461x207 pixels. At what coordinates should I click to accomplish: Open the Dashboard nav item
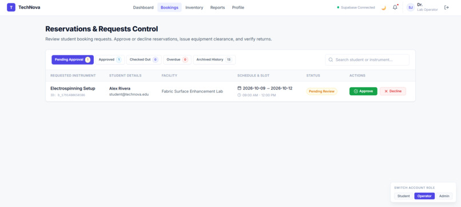pos(143,7)
